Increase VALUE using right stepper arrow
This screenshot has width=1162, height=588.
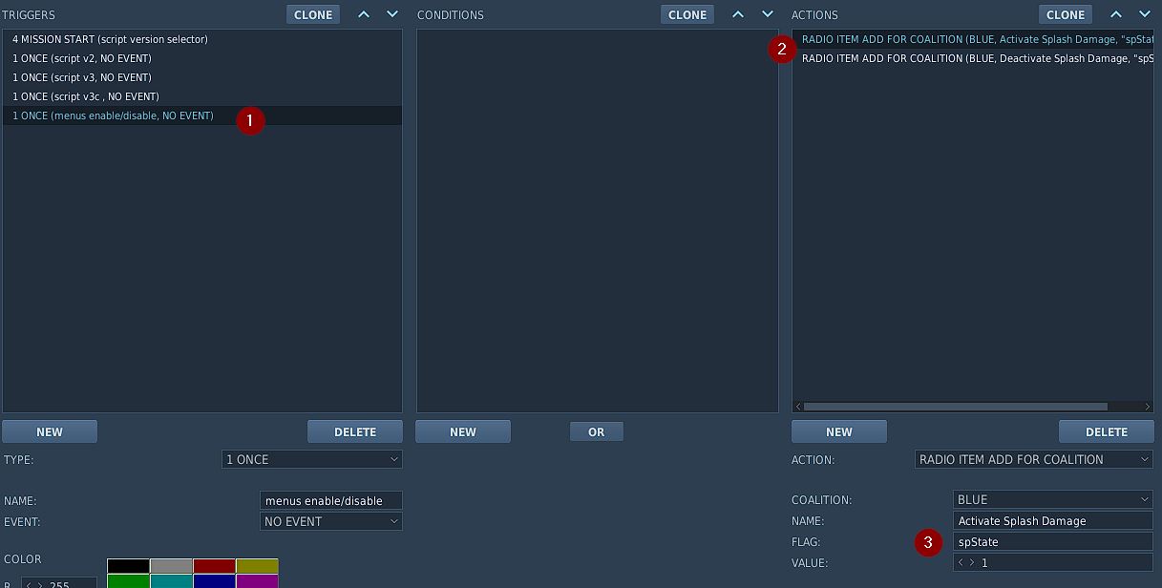point(973,563)
